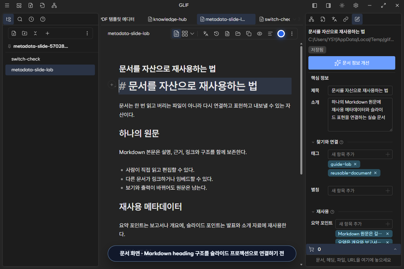Open the edit metadata tab in right panel
404x269 pixels.
tap(357, 19)
